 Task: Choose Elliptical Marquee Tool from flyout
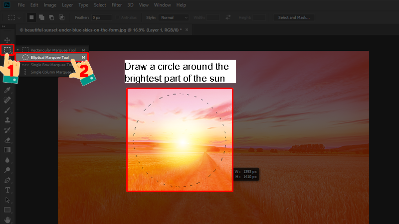[52, 57]
